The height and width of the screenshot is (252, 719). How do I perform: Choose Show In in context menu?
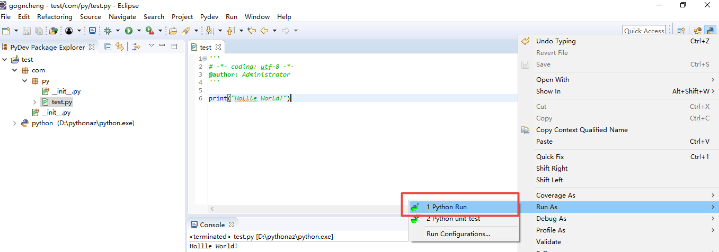click(618, 91)
